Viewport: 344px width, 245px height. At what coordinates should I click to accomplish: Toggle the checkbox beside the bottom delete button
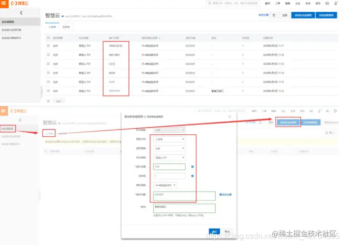point(49,101)
